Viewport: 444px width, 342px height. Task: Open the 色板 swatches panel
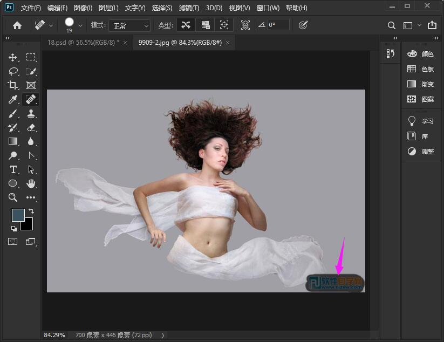421,69
